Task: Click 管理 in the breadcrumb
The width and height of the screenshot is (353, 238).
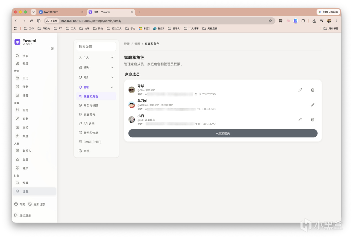Action: [x=137, y=44]
